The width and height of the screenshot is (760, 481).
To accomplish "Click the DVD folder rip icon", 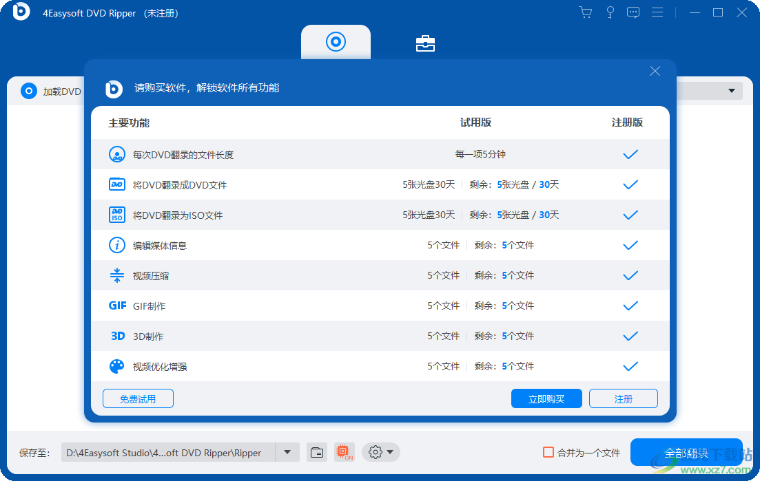I will click(x=117, y=184).
